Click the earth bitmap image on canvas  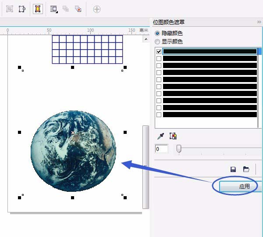click(73, 151)
